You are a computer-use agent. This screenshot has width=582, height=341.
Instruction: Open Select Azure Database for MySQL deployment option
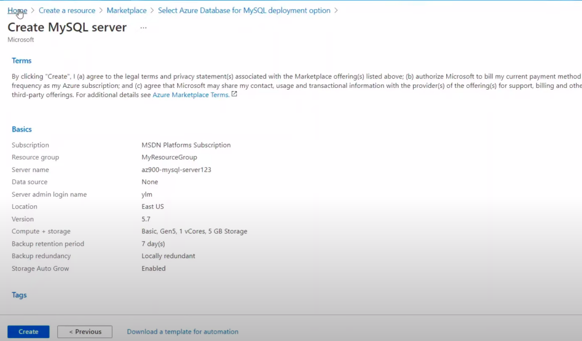point(244,11)
